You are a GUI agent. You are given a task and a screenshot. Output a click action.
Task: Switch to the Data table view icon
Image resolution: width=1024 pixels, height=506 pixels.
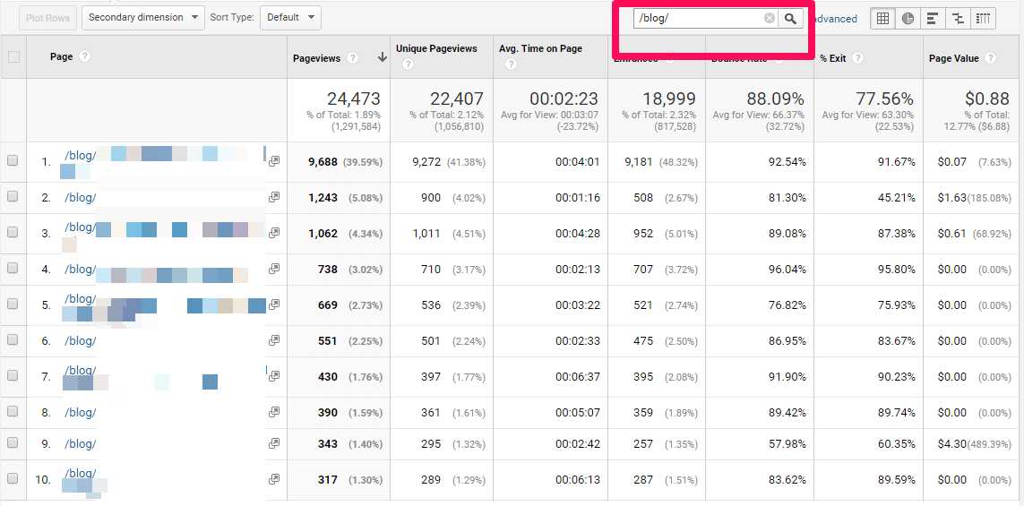pos(883,19)
